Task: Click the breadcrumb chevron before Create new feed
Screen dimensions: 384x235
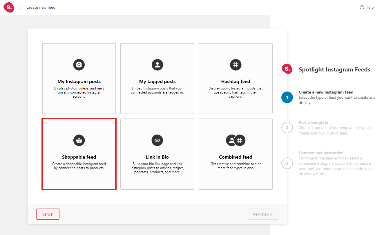Action: [20, 8]
